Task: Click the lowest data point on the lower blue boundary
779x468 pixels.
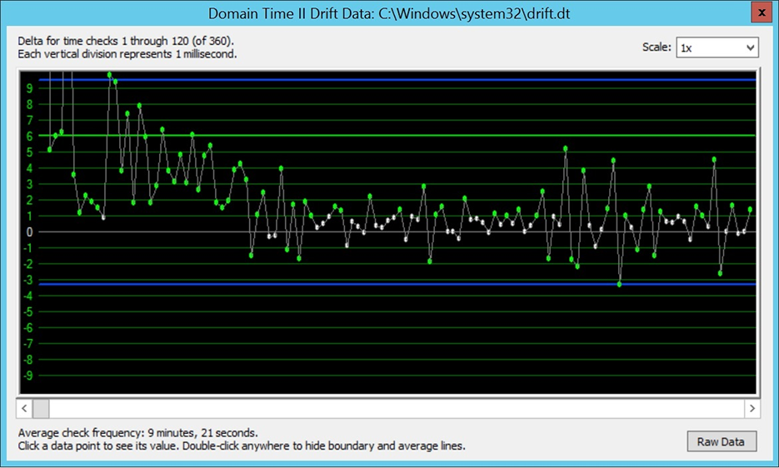Action: point(619,284)
